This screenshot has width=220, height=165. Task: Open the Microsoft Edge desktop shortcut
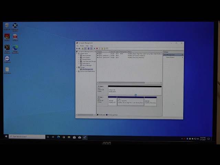[x=15, y=49]
